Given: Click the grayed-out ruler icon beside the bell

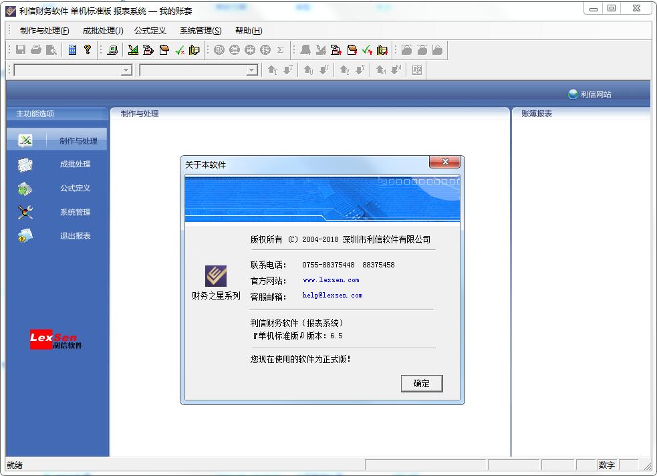Looking at the screenshot, I should click(321, 50).
